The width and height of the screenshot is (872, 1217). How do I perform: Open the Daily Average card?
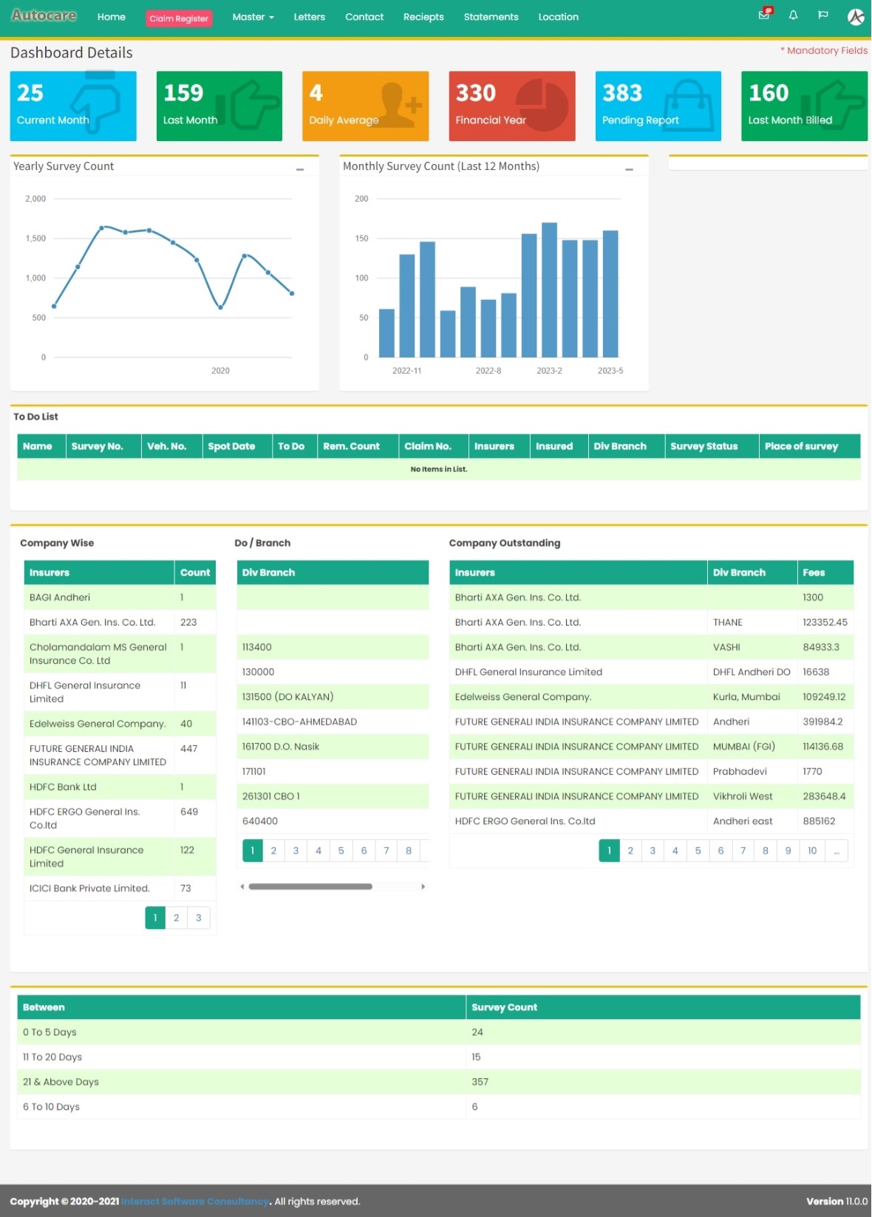(x=365, y=106)
